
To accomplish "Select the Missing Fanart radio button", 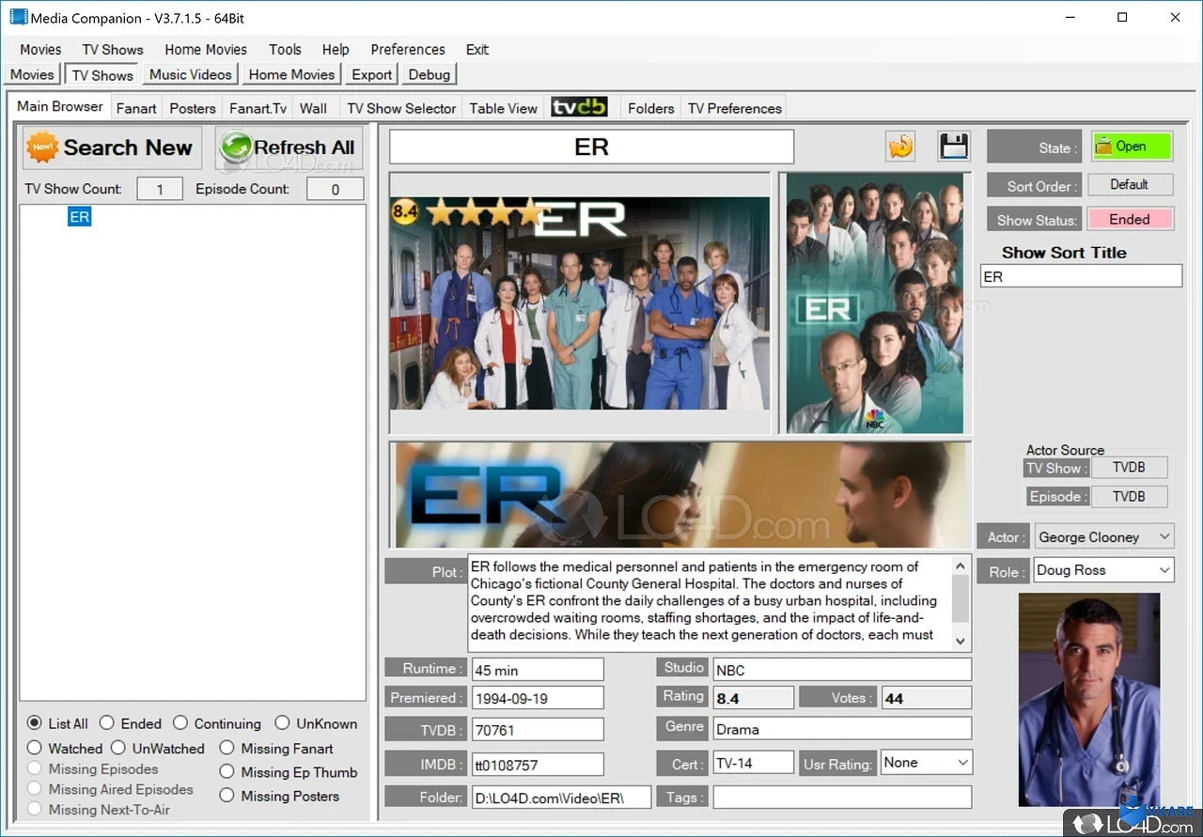I will (x=227, y=749).
